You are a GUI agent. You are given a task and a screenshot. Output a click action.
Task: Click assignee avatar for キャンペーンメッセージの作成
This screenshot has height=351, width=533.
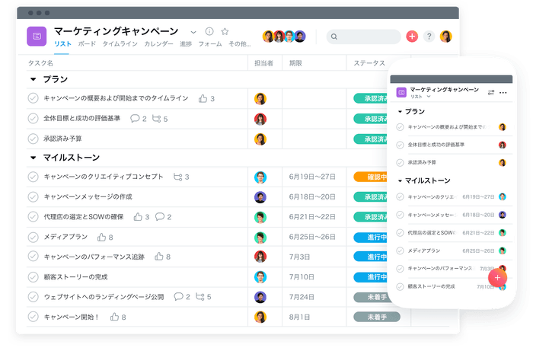(260, 197)
